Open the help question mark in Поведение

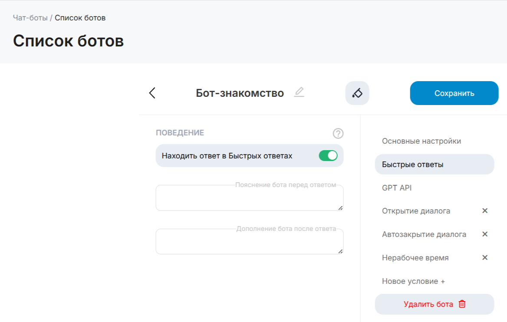pyautogui.click(x=338, y=133)
